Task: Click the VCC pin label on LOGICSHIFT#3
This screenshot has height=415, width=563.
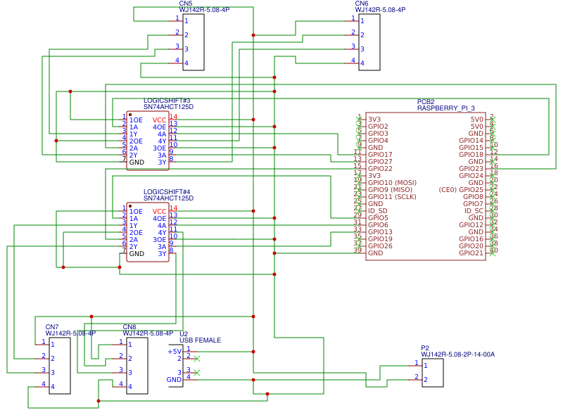Action: 158,120
